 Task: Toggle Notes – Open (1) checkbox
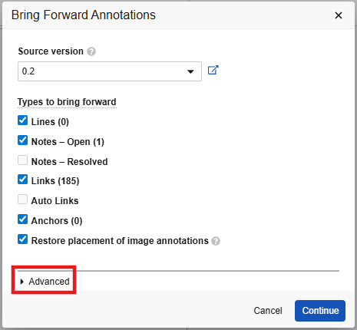click(x=23, y=140)
